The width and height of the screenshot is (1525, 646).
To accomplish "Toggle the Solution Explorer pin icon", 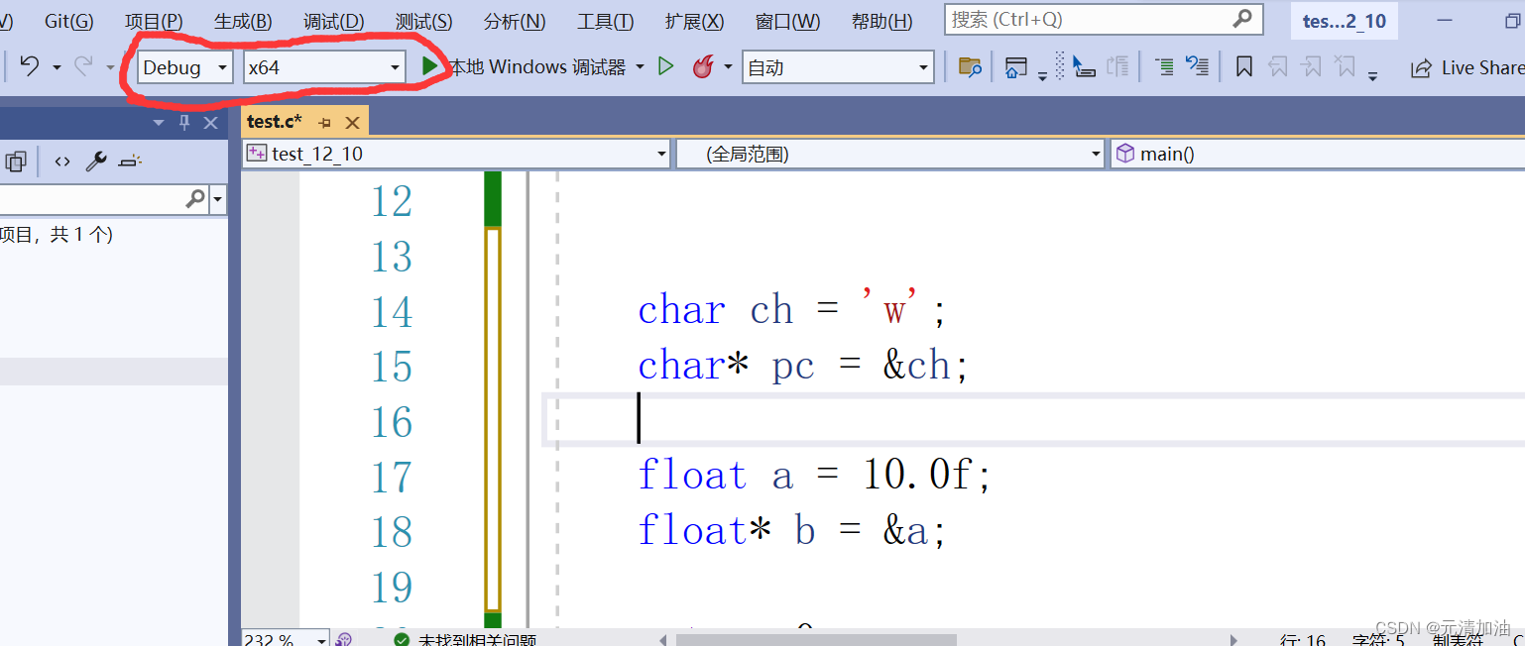I will pyautogui.click(x=184, y=122).
